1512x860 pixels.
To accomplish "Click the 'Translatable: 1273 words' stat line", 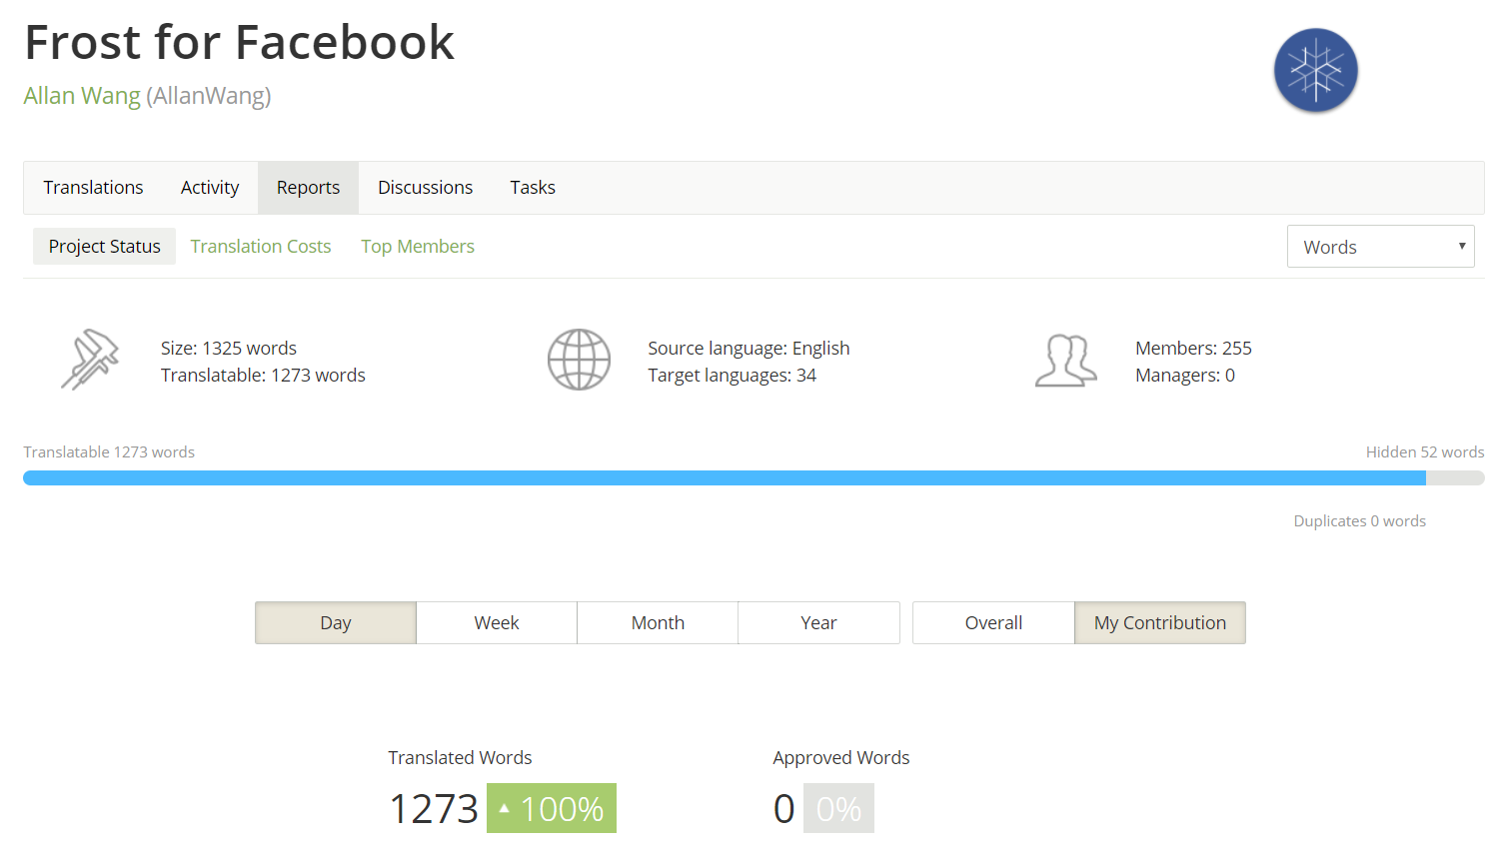I will pyautogui.click(x=263, y=376).
